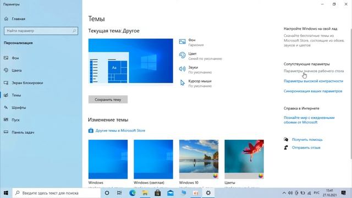352x198 pixels.
Task: Open Звуки По умолчанию setting
Action: pyautogui.click(x=195, y=70)
